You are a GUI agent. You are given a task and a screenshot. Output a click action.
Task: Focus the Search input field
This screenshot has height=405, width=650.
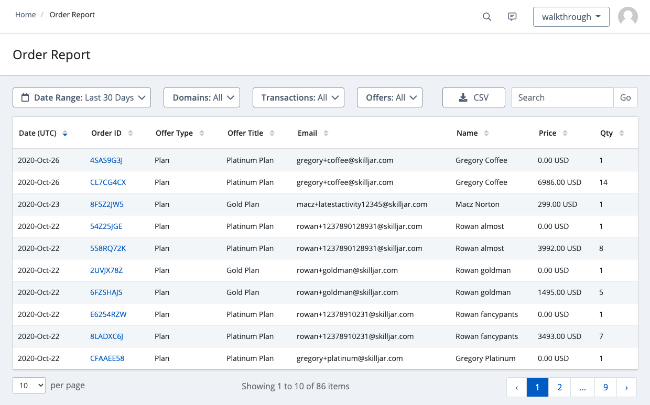pos(562,97)
